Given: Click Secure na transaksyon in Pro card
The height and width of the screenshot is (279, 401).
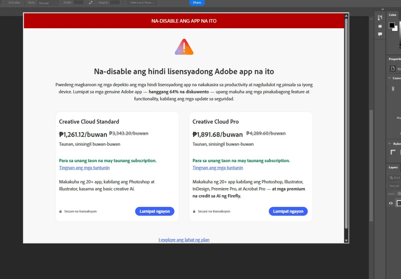Looking at the screenshot, I should (214, 212).
